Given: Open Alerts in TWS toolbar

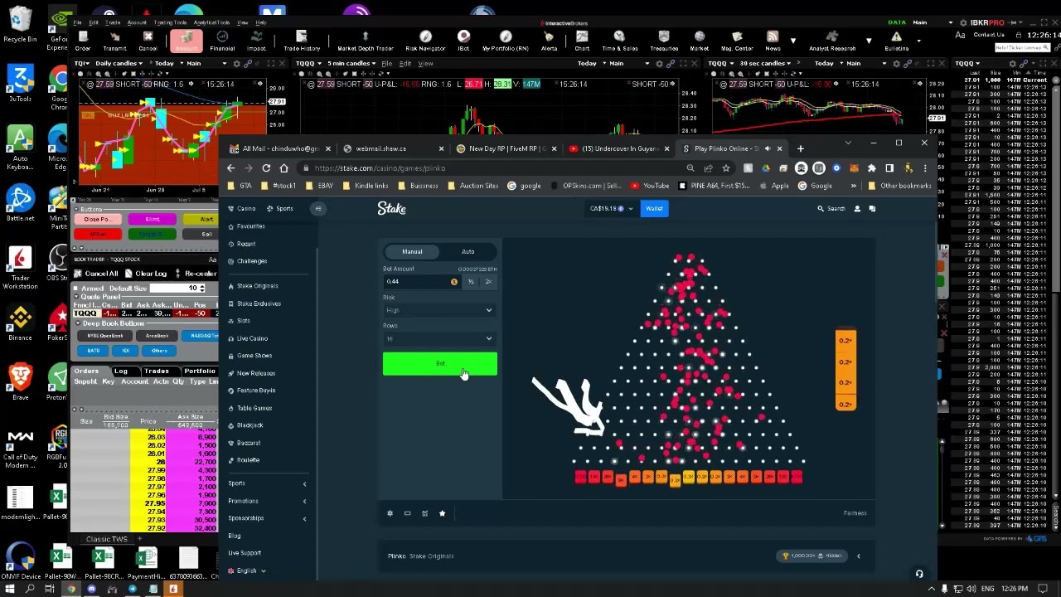Looking at the screenshot, I should tap(549, 40).
